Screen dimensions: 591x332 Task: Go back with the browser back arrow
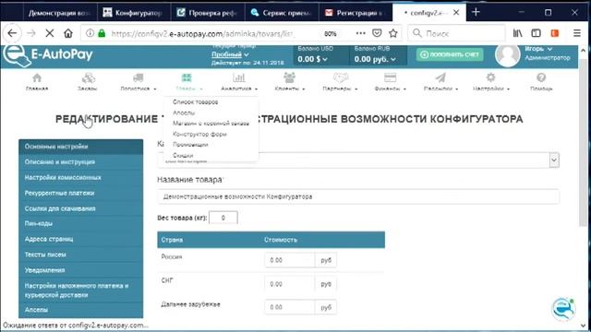(x=12, y=33)
